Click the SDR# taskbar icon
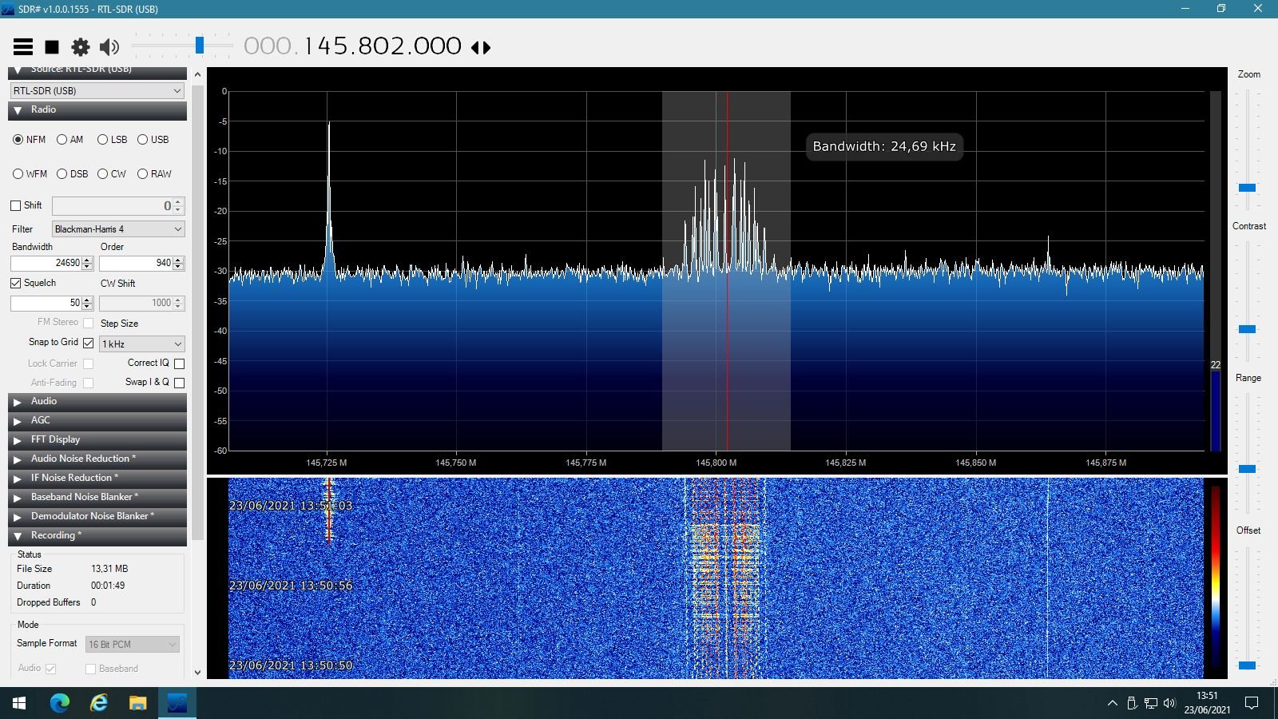Screen dimensions: 1278x719 pyautogui.click(x=177, y=703)
